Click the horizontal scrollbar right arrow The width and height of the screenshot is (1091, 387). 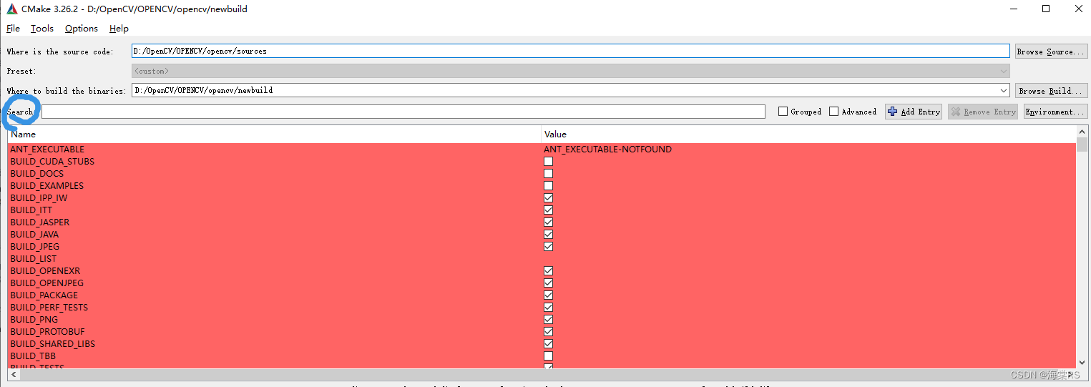click(1071, 374)
